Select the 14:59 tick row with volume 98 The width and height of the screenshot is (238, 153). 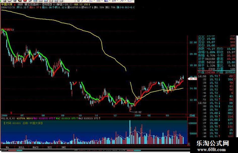[x=216, y=103]
